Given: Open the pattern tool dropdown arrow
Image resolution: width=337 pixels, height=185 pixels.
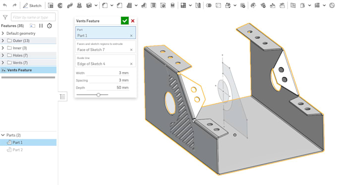Looking at the screenshot, I should tap(190, 5).
